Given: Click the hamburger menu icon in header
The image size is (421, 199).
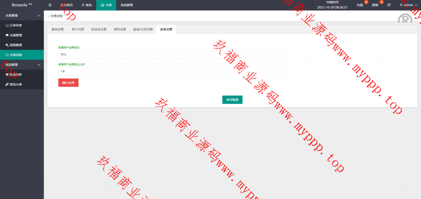Looking at the screenshot, I should tap(50, 5).
